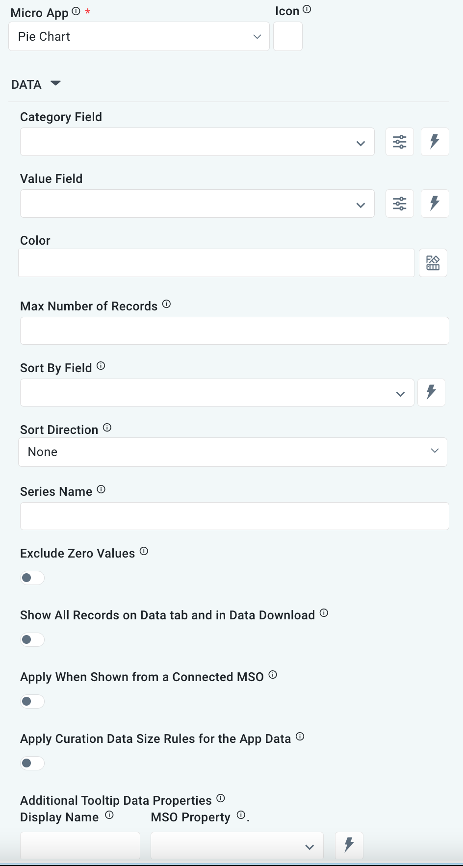Viewport: 463px width, 866px height.
Task: Open the color palette picker icon
Action: pyautogui.click(x=433, y=263)
